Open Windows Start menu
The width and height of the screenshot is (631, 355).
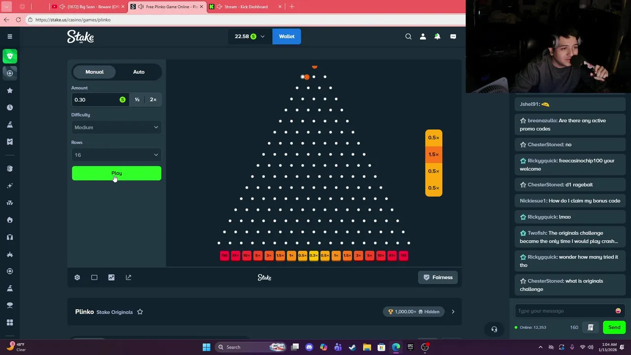tap(206, 347)
